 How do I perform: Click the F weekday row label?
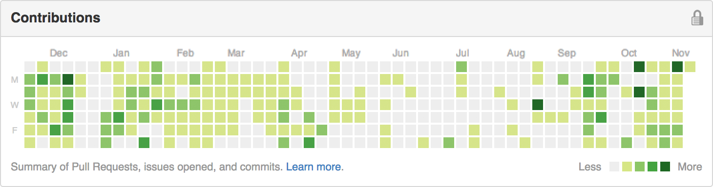click(15, 130)
